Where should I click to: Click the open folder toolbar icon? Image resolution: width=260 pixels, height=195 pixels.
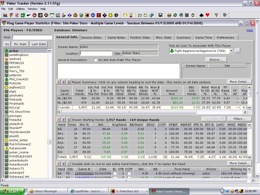pyautogui.click(x=140, y=15)
